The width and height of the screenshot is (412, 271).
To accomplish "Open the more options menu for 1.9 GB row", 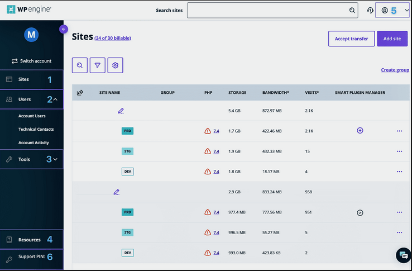I will pos(399,151).
